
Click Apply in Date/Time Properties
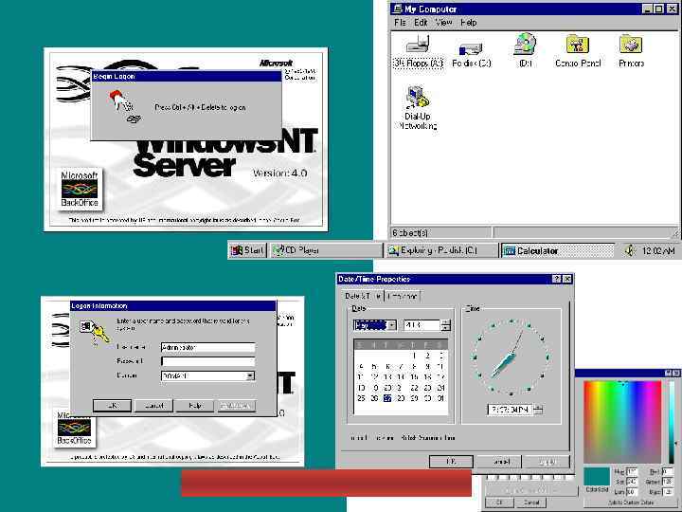coord(547,462)
